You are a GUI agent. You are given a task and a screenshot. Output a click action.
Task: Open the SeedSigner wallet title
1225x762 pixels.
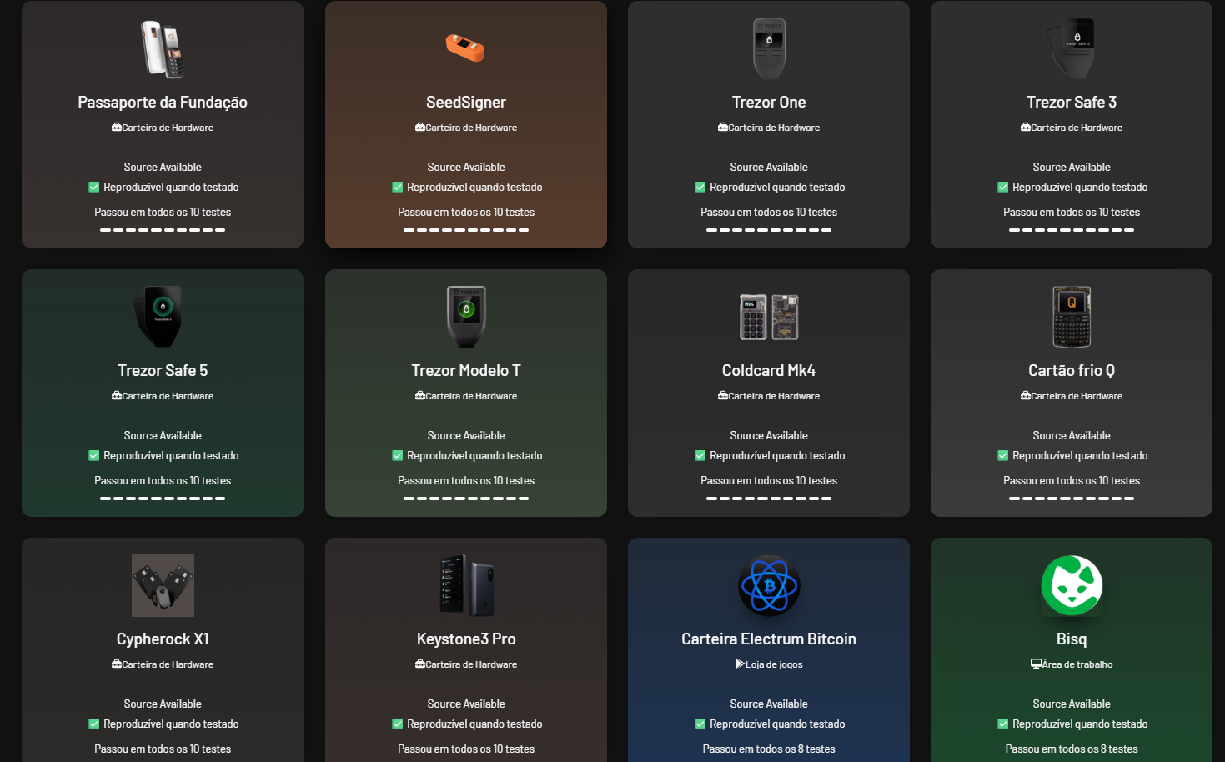466,102
